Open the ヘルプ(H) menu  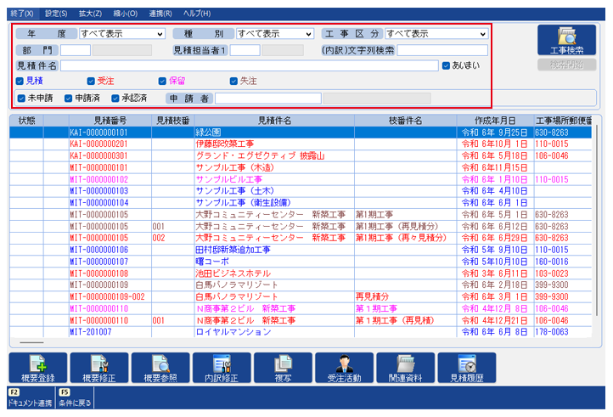197,14
